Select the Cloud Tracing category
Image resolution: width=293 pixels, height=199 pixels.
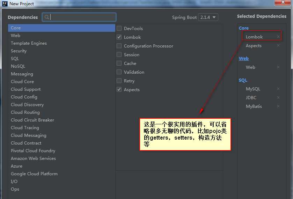61,127
